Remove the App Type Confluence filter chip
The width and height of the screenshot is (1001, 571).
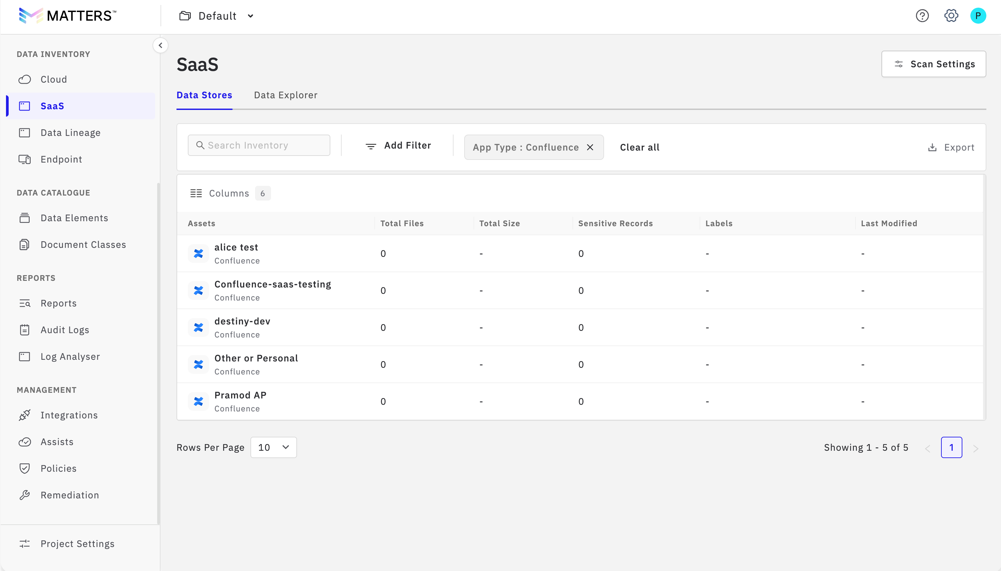[590, 147]
